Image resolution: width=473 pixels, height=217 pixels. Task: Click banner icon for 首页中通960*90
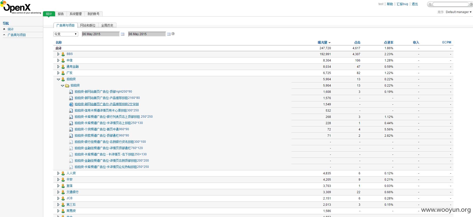(71, 129)
